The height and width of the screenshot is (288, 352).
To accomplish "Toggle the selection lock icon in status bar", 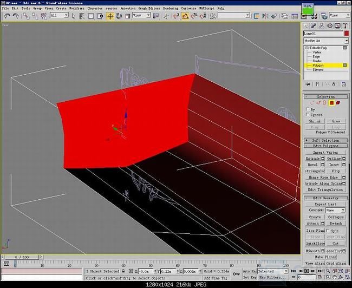I will click(x=123, y=271).
